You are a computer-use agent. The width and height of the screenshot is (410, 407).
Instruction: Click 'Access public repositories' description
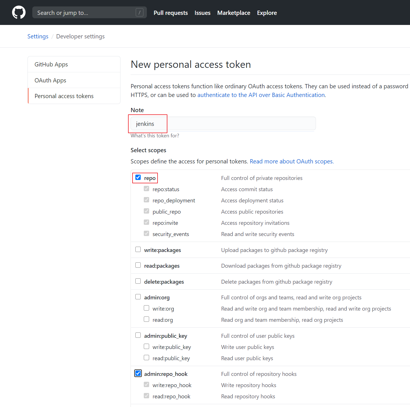[x=252, y=212]
